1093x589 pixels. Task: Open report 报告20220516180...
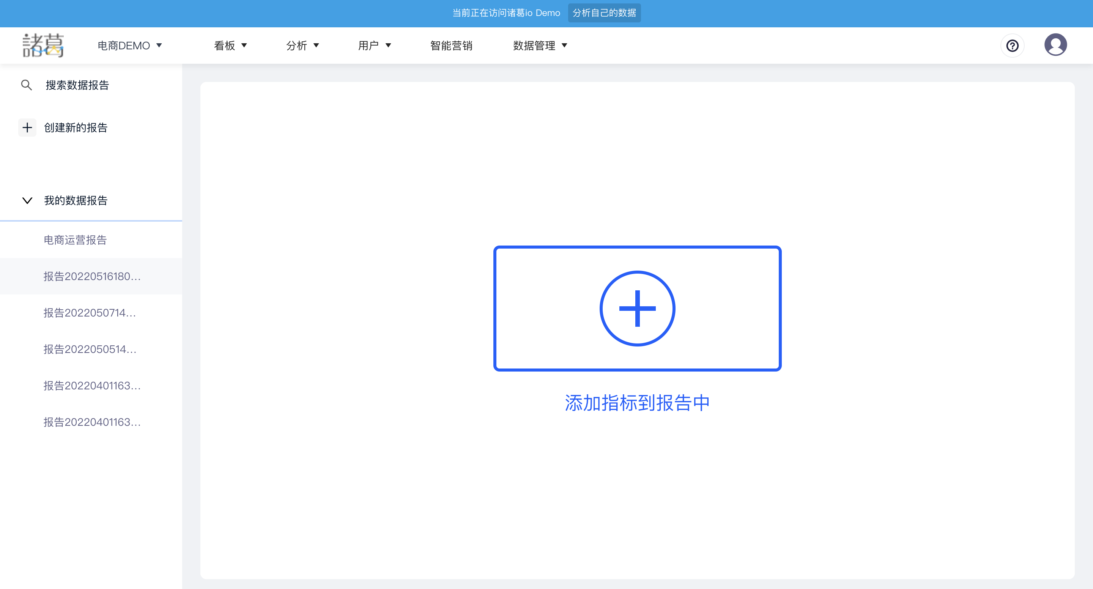[x=91, y=276]
